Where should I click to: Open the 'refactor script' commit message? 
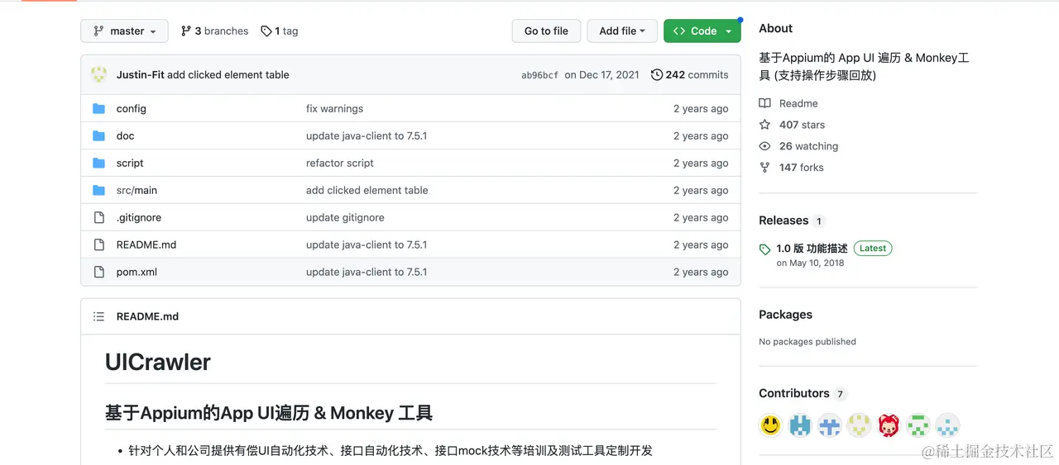coord(340,163)
